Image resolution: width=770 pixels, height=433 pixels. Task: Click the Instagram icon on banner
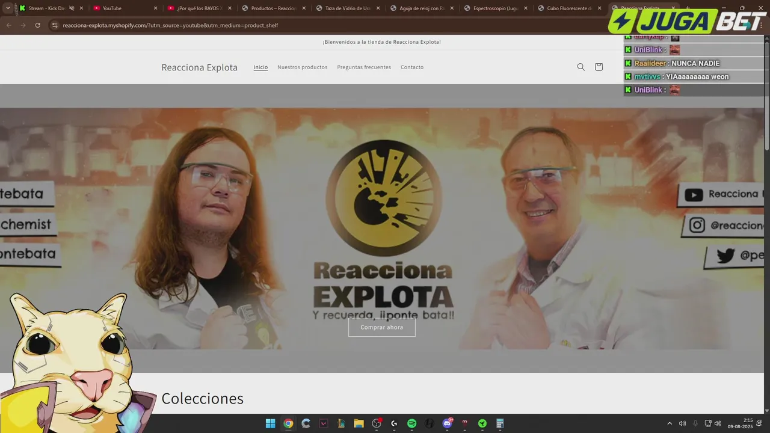click(x=697, y=226)
